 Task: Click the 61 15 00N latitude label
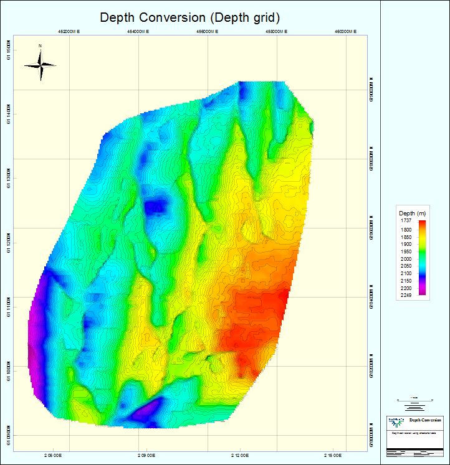(x=7, y=50)
